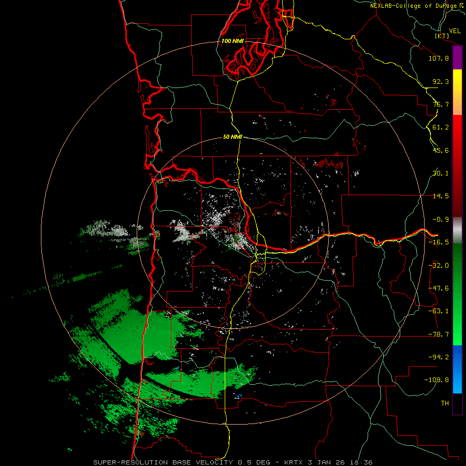This screenshot has height=466, width=466.
Task: Click the -32.0 velocity scale value
Action: point(439,266)
